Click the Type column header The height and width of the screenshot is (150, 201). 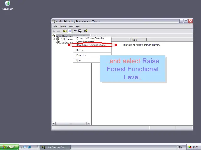coord(139,40)
